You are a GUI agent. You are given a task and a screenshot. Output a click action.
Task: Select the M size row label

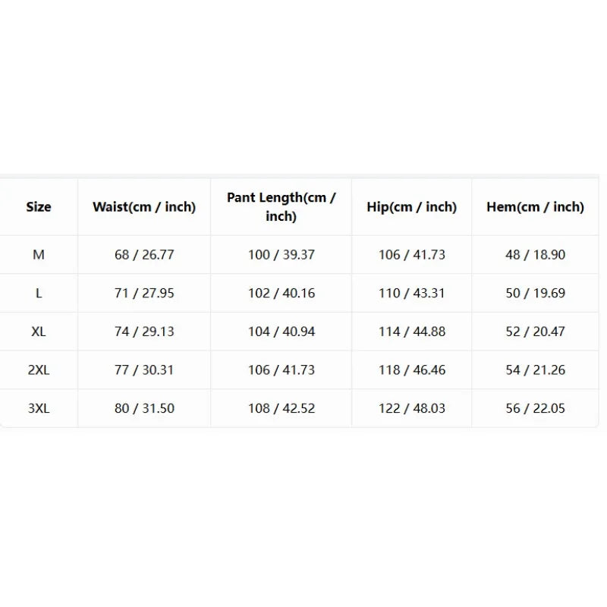(39, 255)
